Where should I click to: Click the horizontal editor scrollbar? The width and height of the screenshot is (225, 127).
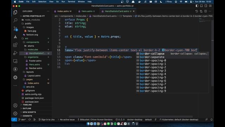point(130,117)
